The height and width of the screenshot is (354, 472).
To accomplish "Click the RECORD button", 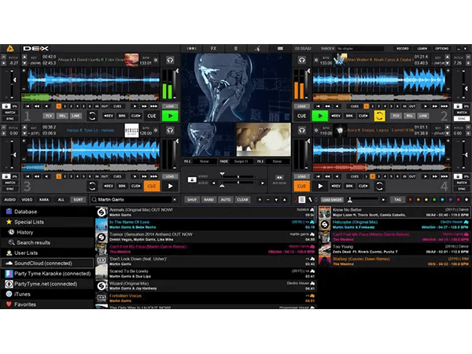I will point(403,49).
